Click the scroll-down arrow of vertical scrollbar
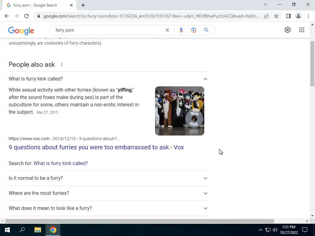This screenshot has height=236, width=315. coord(312,216)
